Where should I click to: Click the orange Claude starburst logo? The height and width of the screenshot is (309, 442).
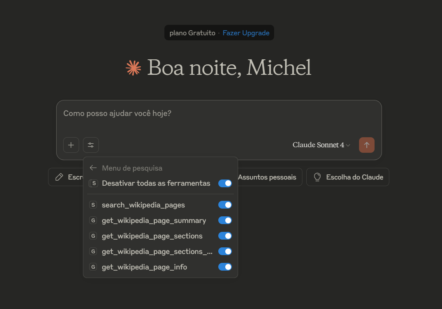click(x=133, y=68)
